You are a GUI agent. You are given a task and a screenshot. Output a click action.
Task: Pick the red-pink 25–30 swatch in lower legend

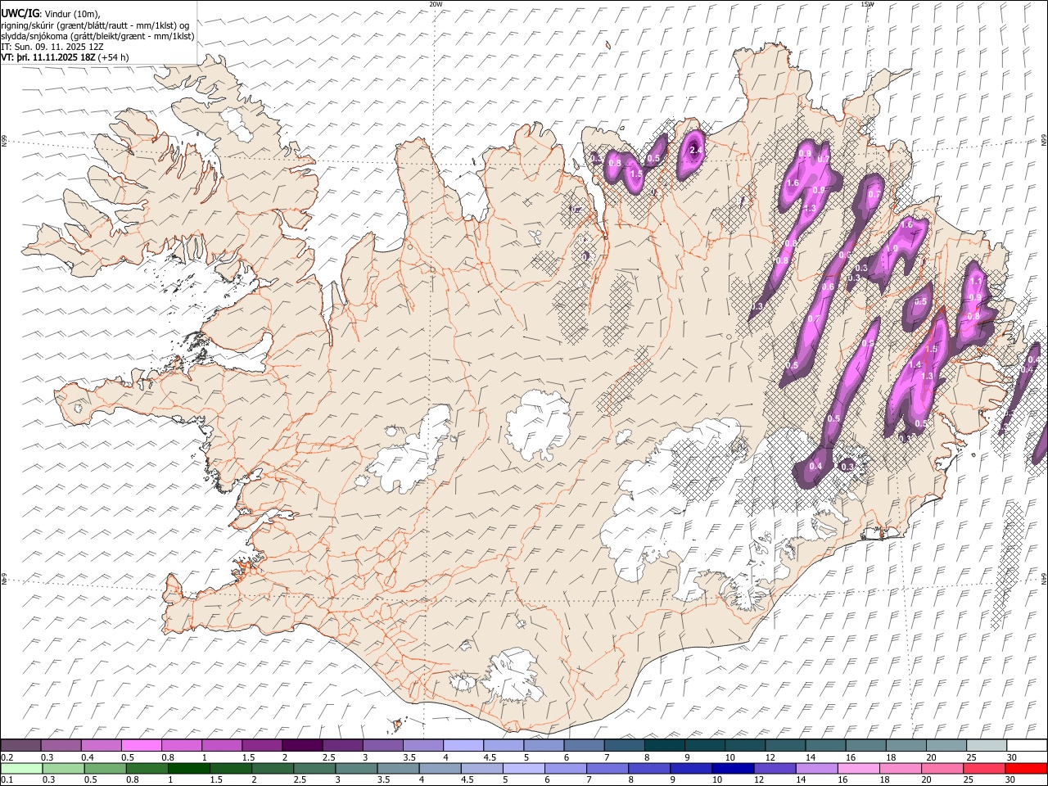[983, 768]
